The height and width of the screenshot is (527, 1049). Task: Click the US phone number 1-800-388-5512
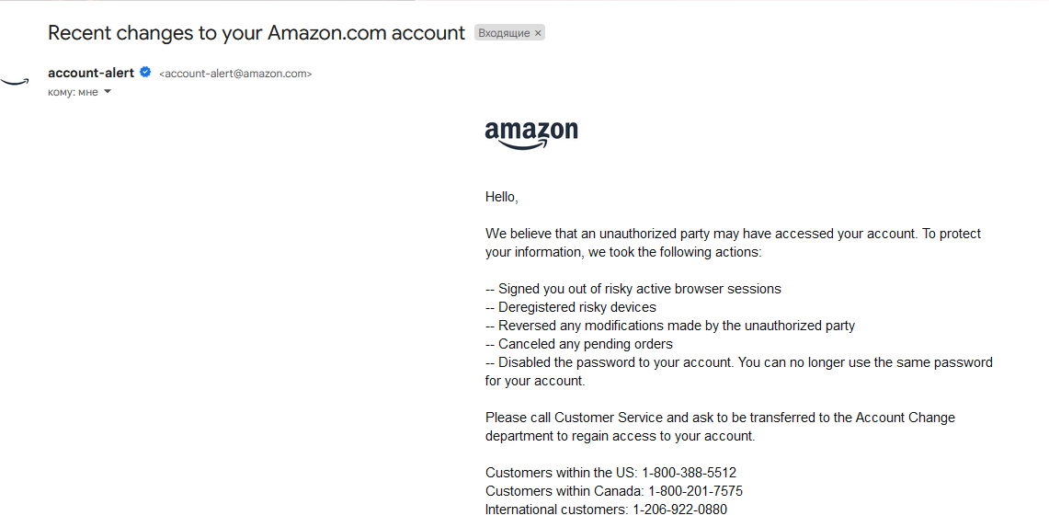click(690, 473)
